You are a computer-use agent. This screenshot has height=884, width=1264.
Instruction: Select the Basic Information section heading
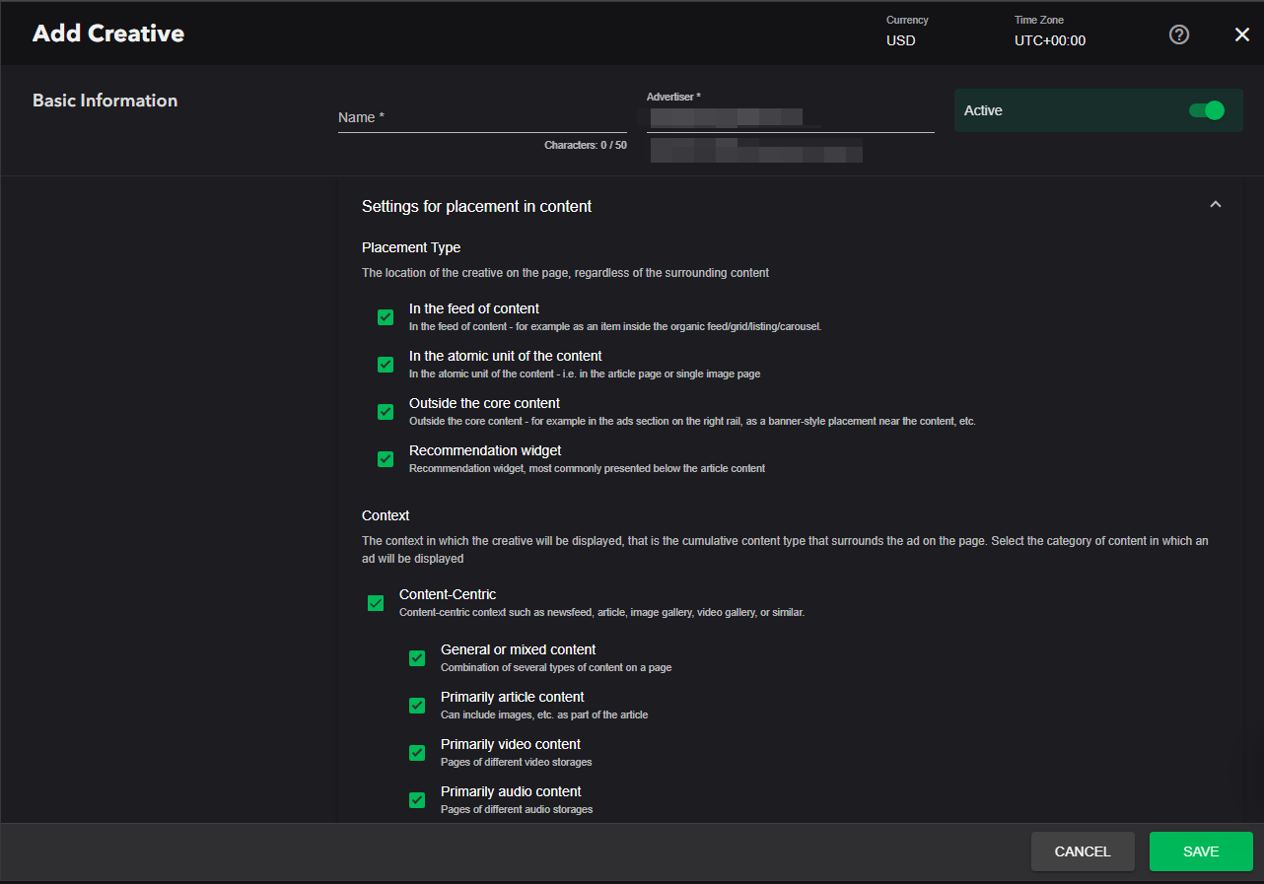point(105,101)
